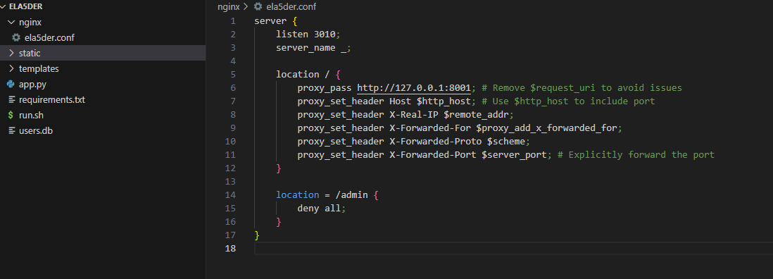Viewport: 773px width, 279px height.
Task: Expand the static folder
Action: coord(12,54)
